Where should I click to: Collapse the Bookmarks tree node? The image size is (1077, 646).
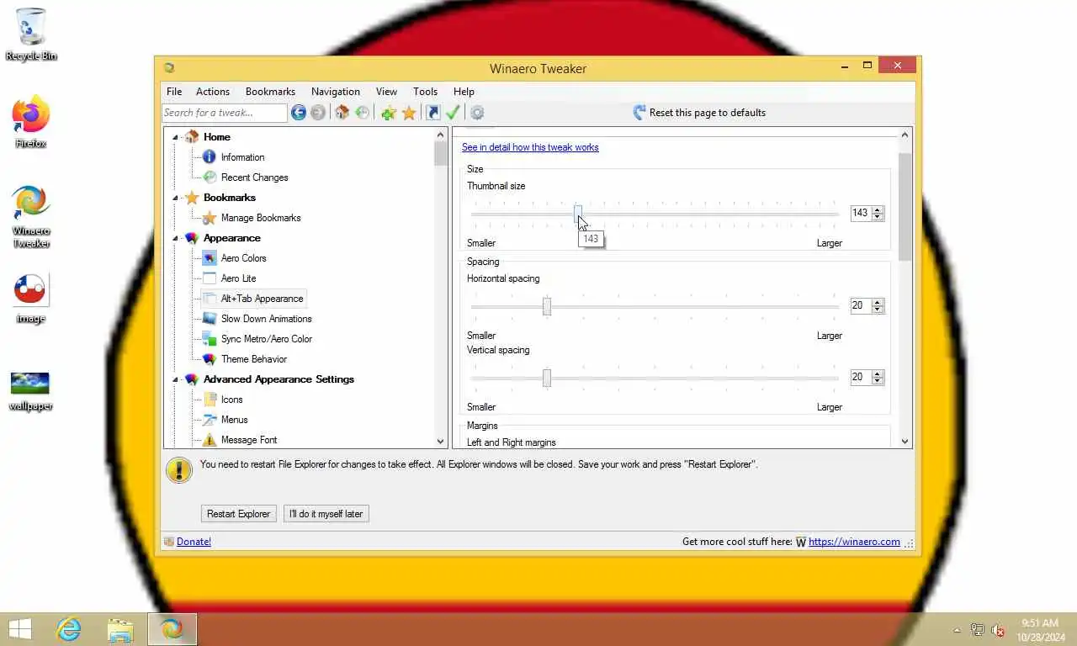pos(176,198)
